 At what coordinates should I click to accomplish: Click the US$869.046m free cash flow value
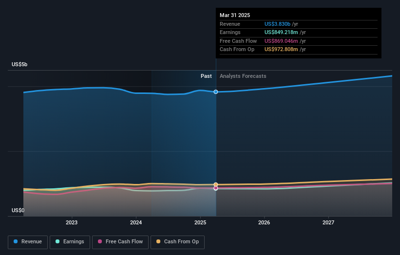[x=281, y=41]
